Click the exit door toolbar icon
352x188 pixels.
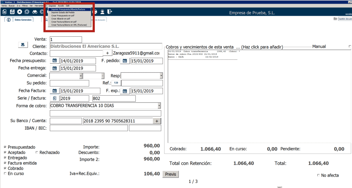[x=110, y=12]
